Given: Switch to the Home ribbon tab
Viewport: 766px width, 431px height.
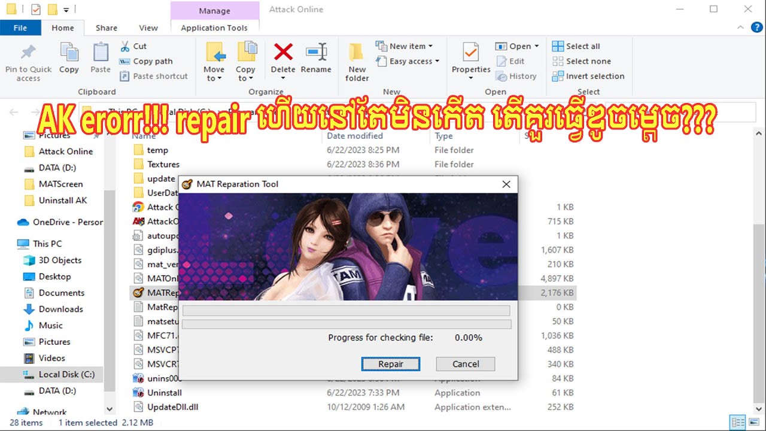Looking at the screenshot, I should point(63,28).
